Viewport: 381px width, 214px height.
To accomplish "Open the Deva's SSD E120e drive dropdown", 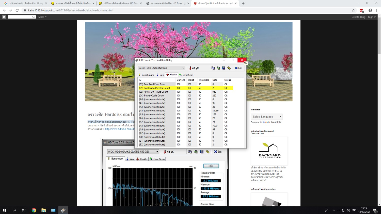I will [162, 68].
